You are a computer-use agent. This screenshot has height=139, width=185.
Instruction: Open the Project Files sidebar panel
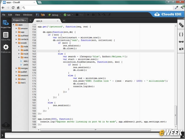[6, 24]
